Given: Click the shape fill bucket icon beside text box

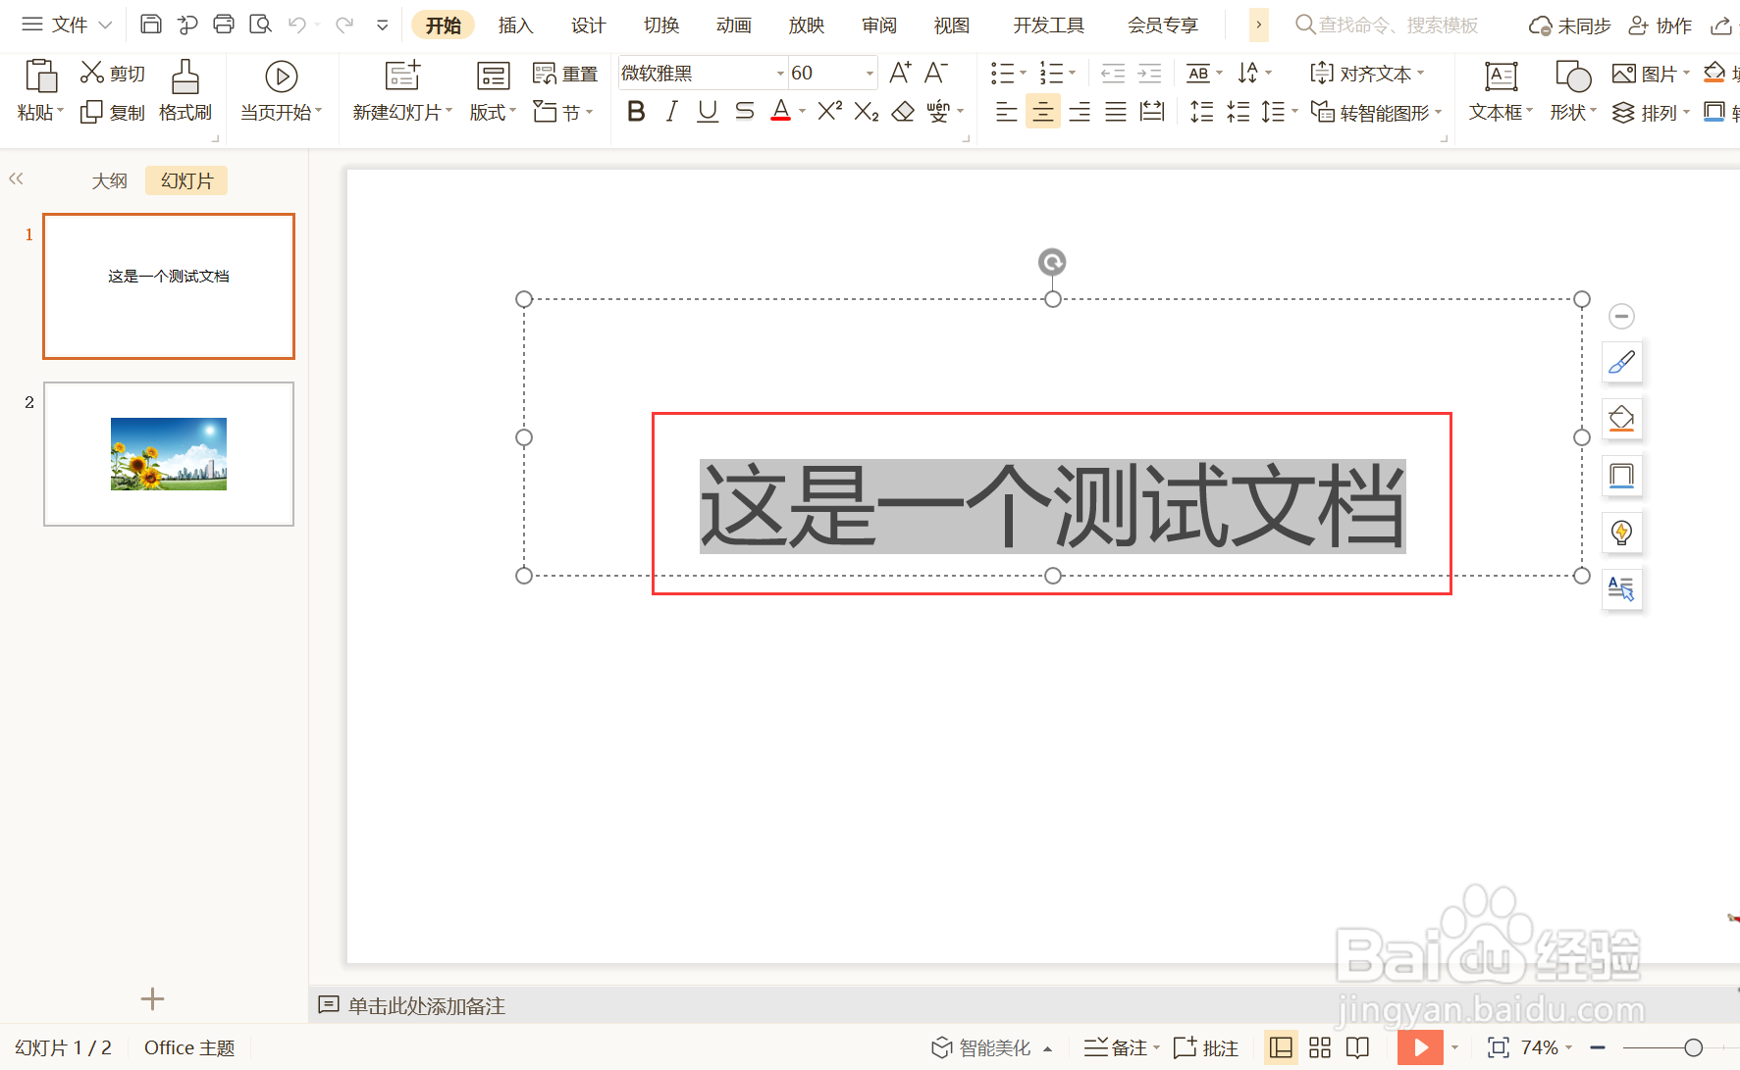Looking at the screenshot, I should (x=1622, y=419).
